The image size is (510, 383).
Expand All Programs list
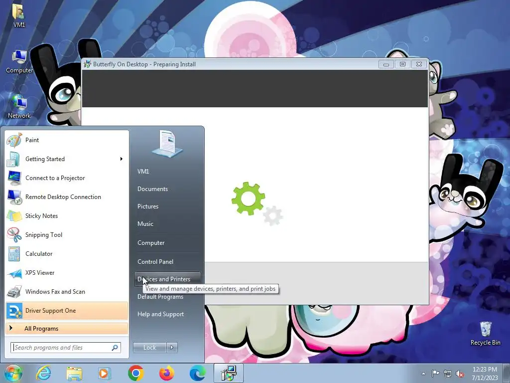tap(67, 328)
